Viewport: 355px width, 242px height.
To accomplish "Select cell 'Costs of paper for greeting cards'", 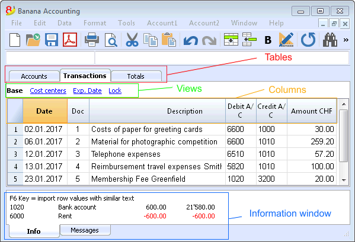I will 158,129.
